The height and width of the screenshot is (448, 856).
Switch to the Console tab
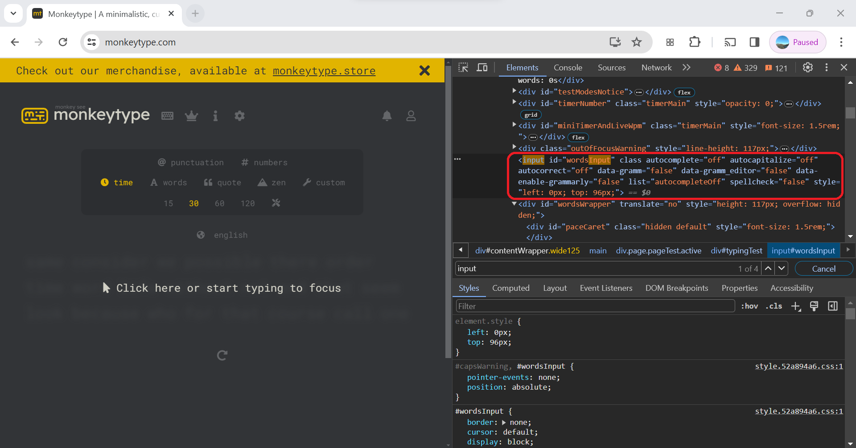[568, 67]
